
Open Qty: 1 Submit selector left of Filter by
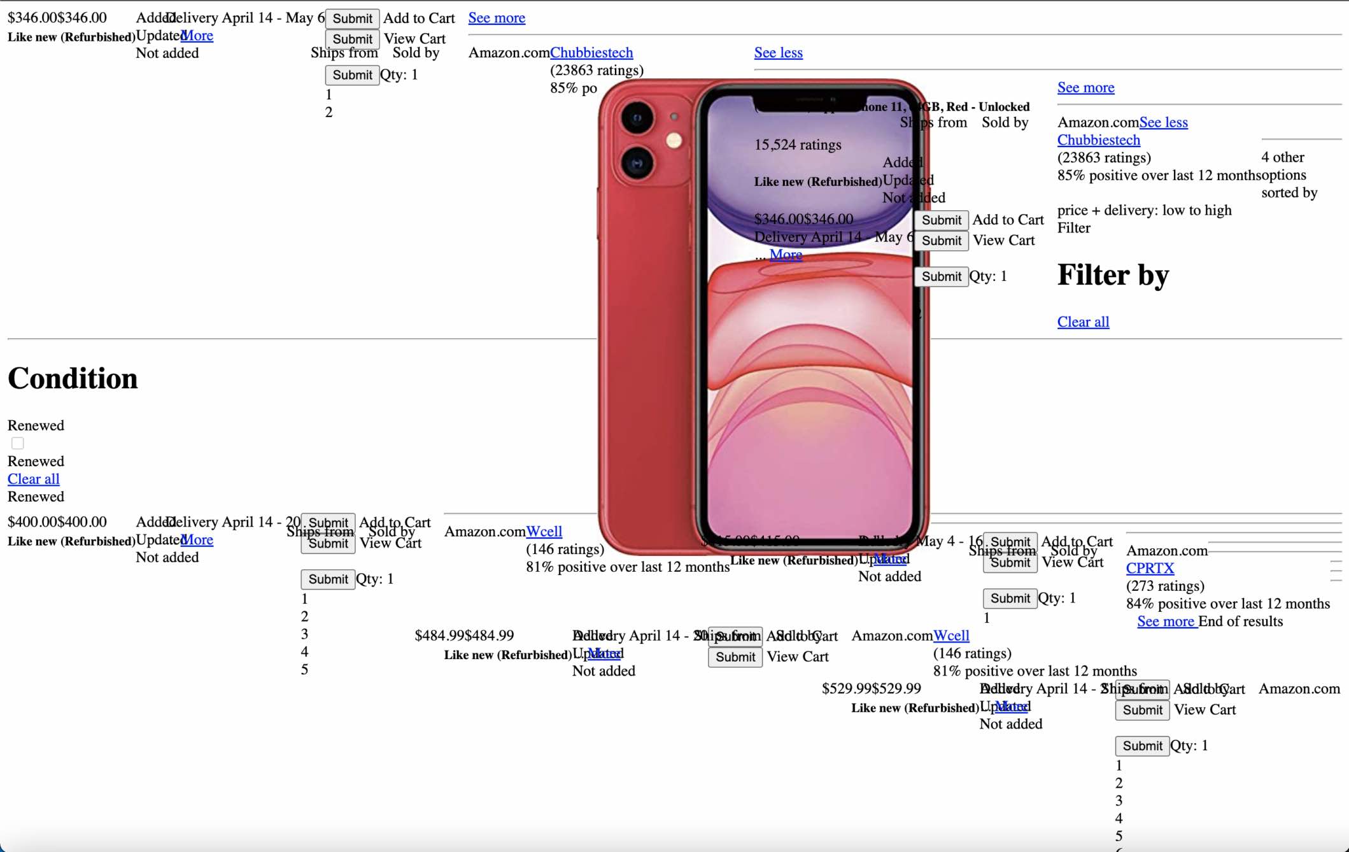[x=941, y=276]
